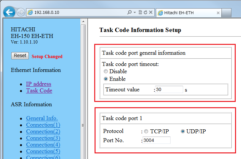Open the address bar search dropdown arrow
Image resolution: width=241 pixels, height=159 pixels.
point(135,13)
